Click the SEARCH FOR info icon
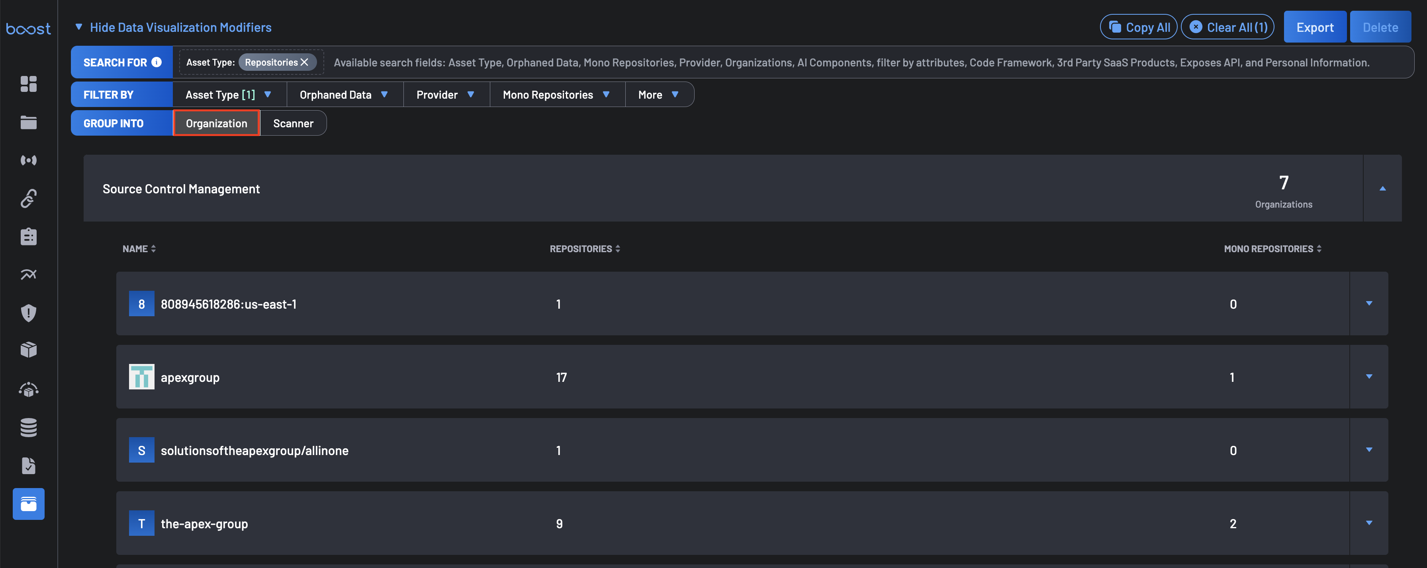The width and height of the screenshot is (1427, 568). 157,62
